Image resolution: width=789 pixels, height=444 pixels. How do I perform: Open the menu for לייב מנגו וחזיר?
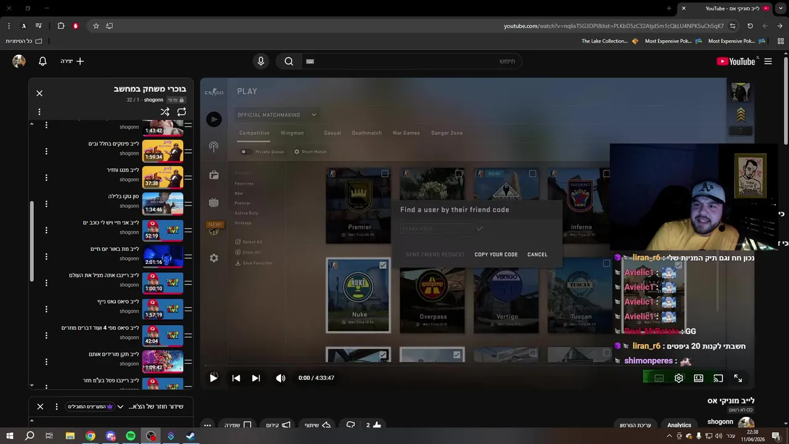(x=46, y=178)
